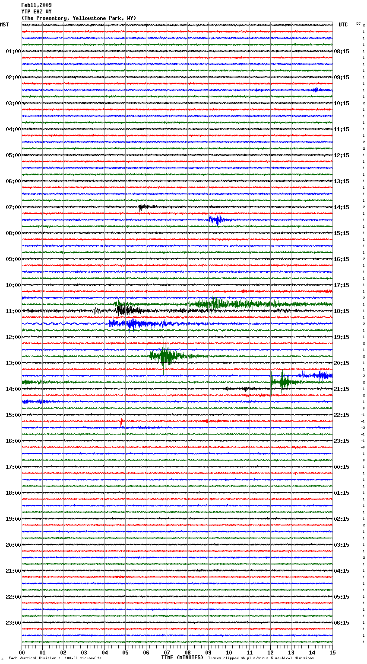Image resolution: width=367 pixels, height=664 pixels.
Task: Click the small red spike on the 15:15 trace
Action: (x=121, y=421)
